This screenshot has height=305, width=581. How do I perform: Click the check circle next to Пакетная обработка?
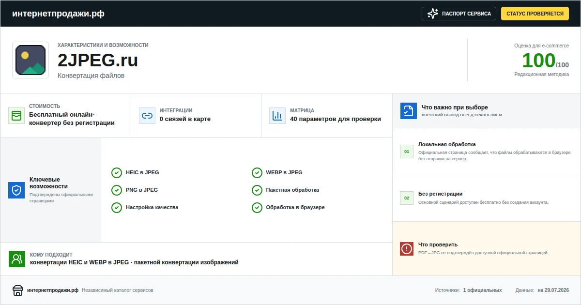tap(257, 190)
